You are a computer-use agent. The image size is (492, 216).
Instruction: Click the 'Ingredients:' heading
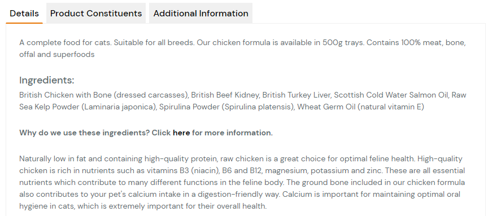tap(47, 80)
